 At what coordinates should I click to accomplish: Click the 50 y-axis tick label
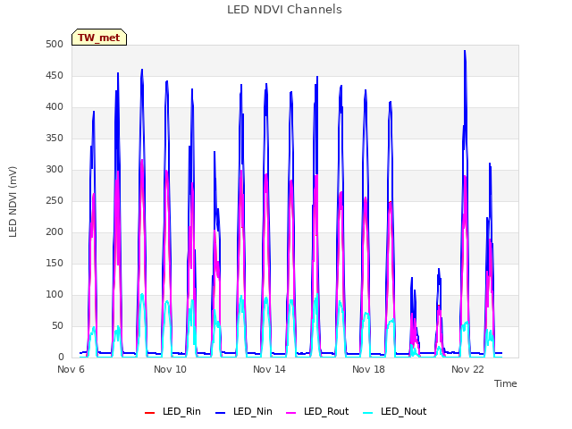click(x=57, y=325)
